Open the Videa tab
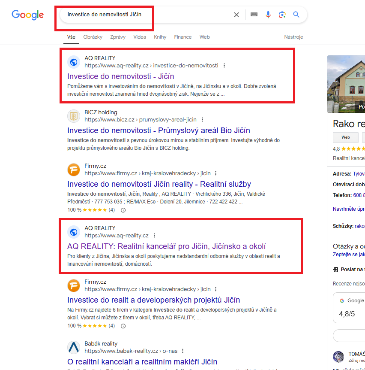Viewport: 365px width, 370px height. point(140,37)
